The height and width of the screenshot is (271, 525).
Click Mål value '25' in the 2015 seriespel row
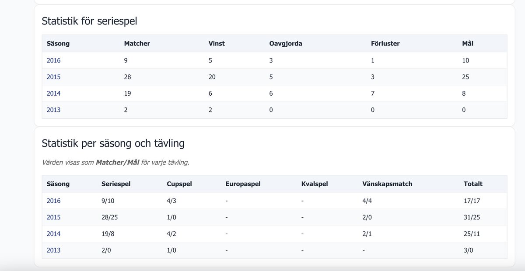465,77
